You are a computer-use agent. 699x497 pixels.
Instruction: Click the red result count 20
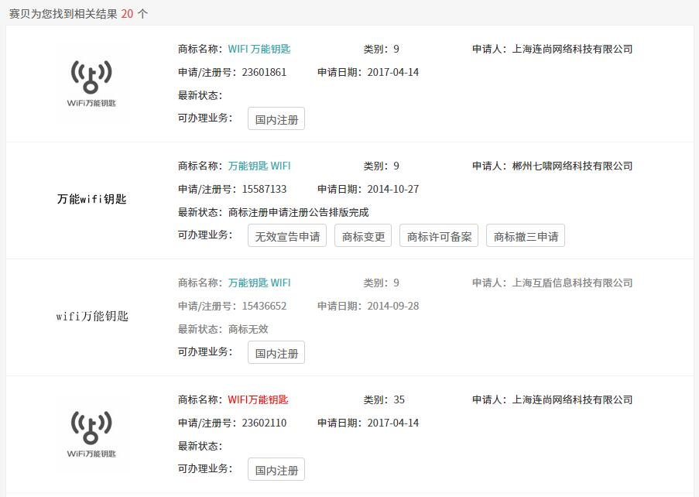click(127, 14)
